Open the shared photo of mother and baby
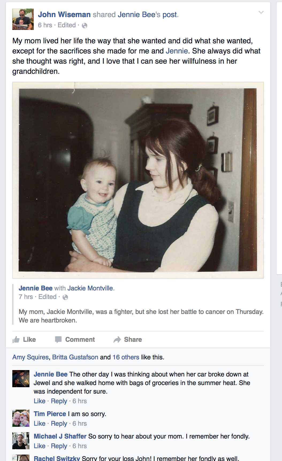282x461 pixels. (138, 180)
